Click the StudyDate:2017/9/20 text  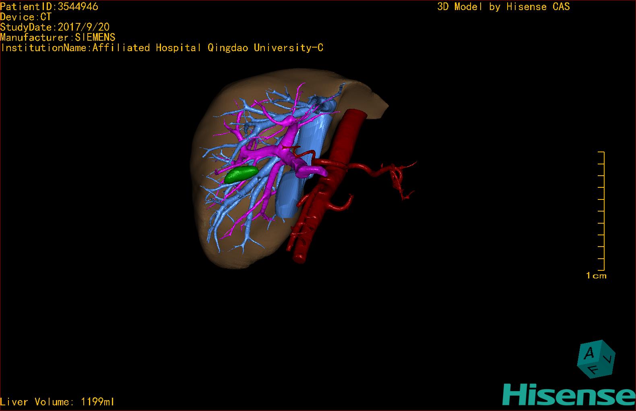[55, 27]
